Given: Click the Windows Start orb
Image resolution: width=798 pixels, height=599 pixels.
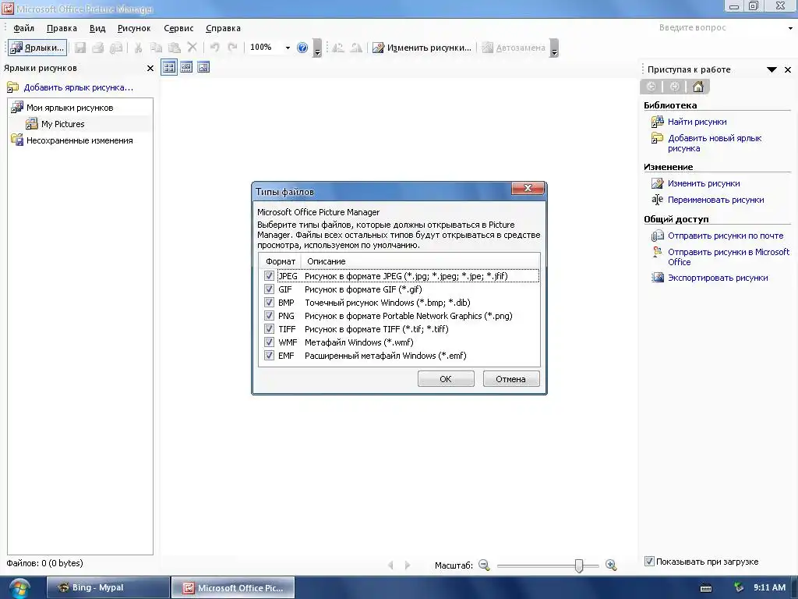Looking at the screenshot, I should 19,588.
